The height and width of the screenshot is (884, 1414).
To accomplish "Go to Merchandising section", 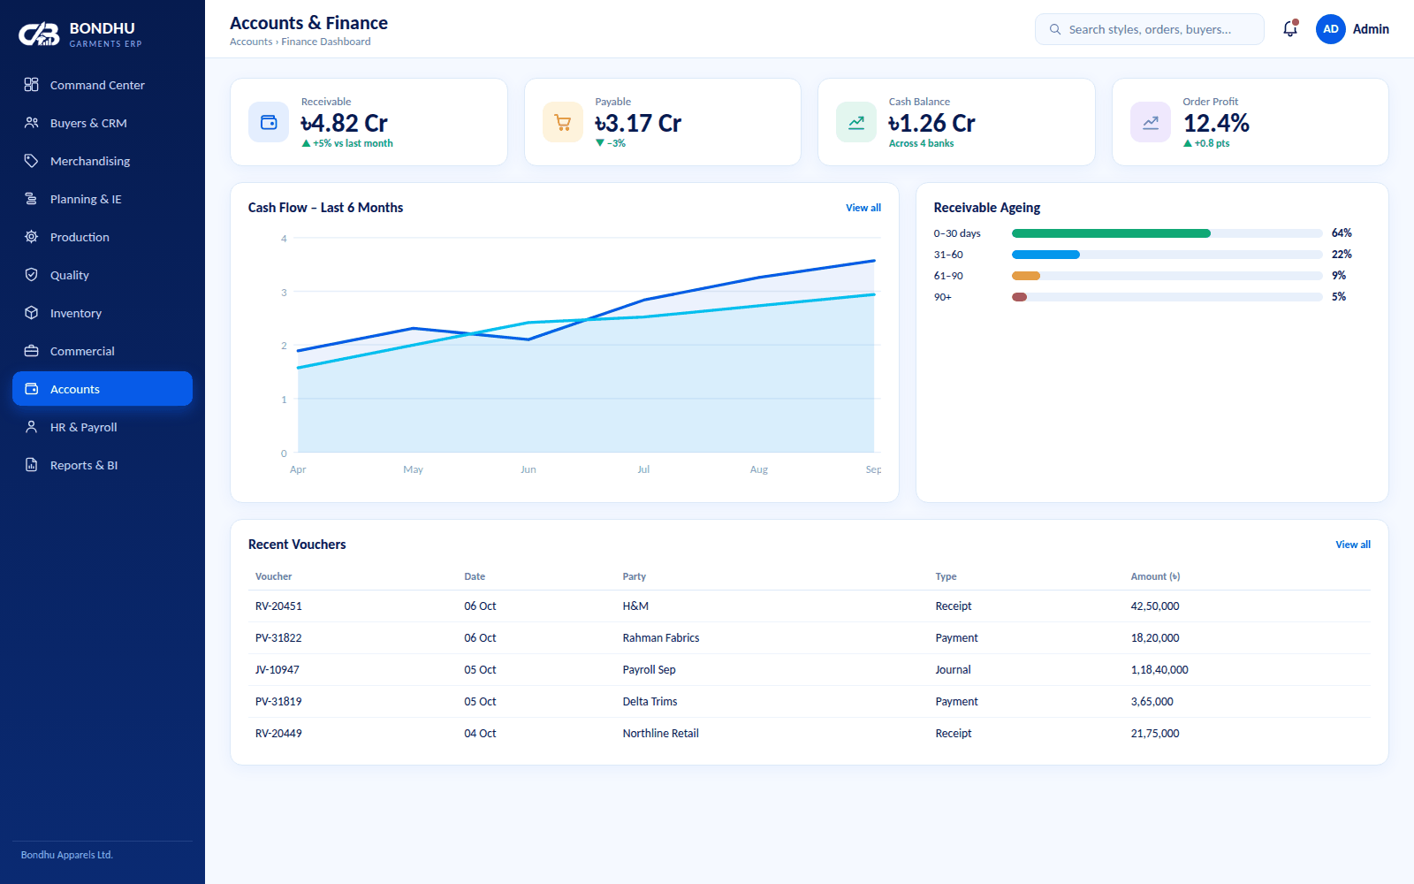I will tap(103, 161).
